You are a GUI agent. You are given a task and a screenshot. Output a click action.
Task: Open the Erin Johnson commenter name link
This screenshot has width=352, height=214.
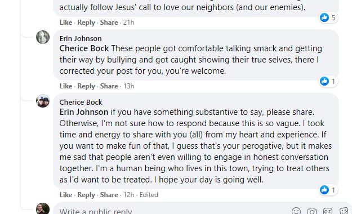[81, 39]
